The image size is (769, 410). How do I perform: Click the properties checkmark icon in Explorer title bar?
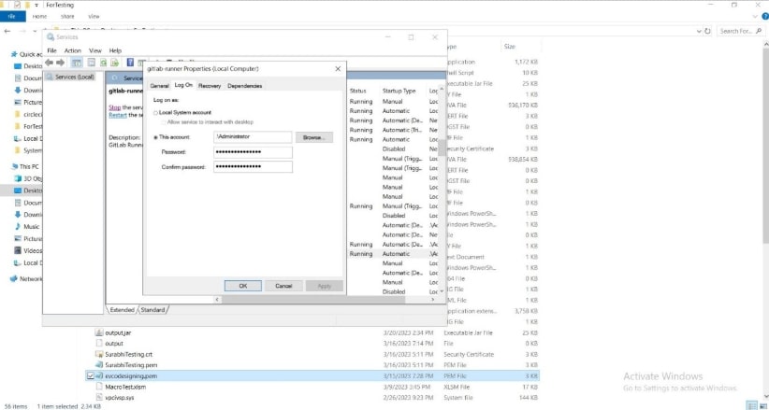click(x=17, y=5)
